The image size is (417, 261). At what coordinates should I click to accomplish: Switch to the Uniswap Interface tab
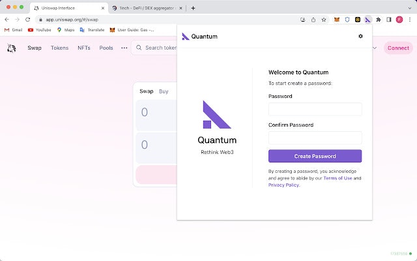point(69,8)
